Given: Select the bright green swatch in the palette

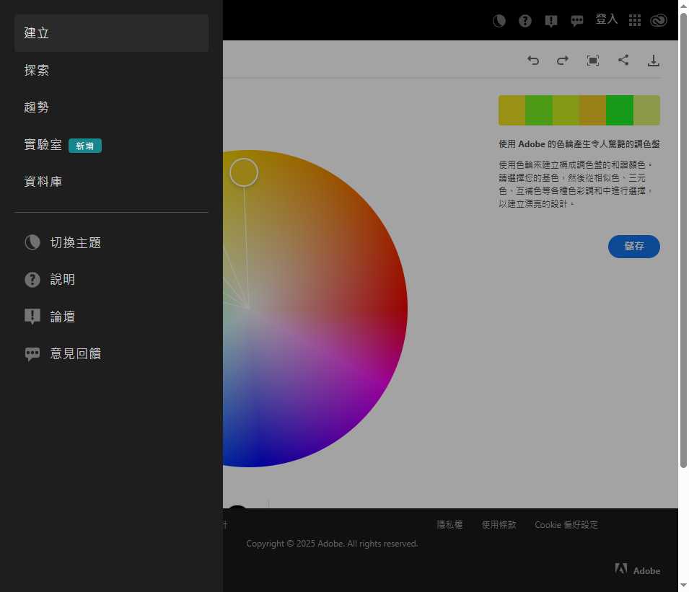Looking at the screenshot, I should [620, 110].
